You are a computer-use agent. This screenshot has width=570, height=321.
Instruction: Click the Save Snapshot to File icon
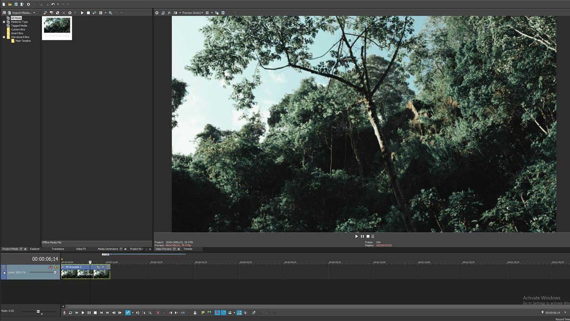(x=223, y=12)
